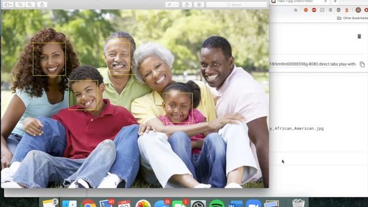
Task: Click the list-lines extension icon
Action: pos(331,10)
